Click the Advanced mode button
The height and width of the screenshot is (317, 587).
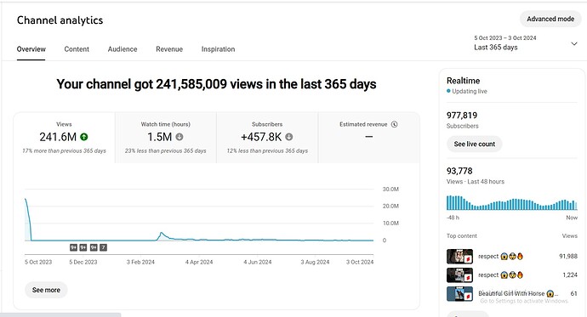(x=550, y=19)
